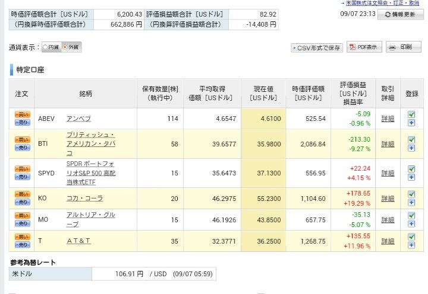Click the 保有数量 column header
The width and height of the screenshot is (428, 294).
tap(160, 94)
